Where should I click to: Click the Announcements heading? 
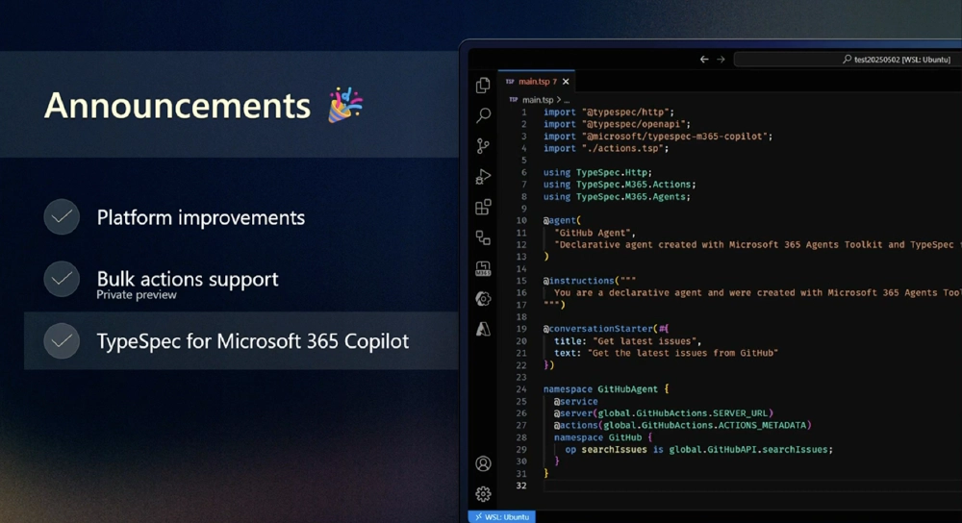pyautogui.click(x=177, y=106)
